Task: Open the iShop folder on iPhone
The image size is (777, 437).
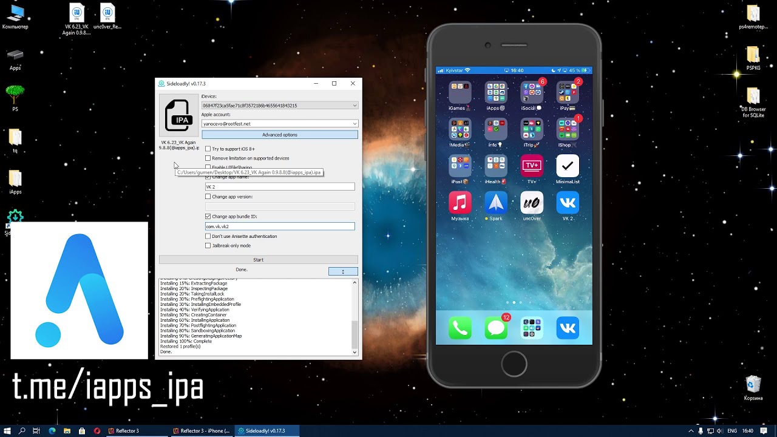Action: point(568,129)
